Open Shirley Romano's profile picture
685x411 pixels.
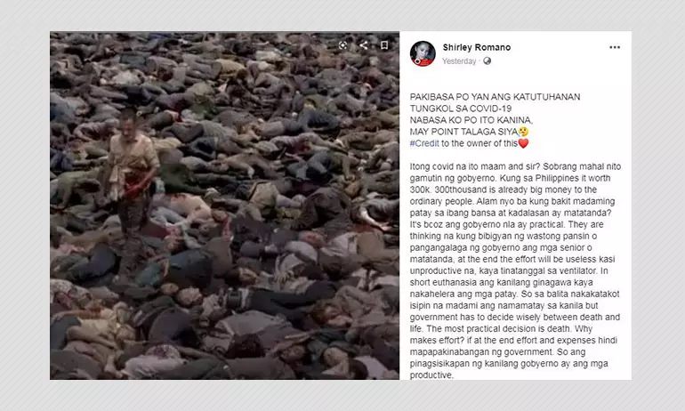(x=423, y=53)
